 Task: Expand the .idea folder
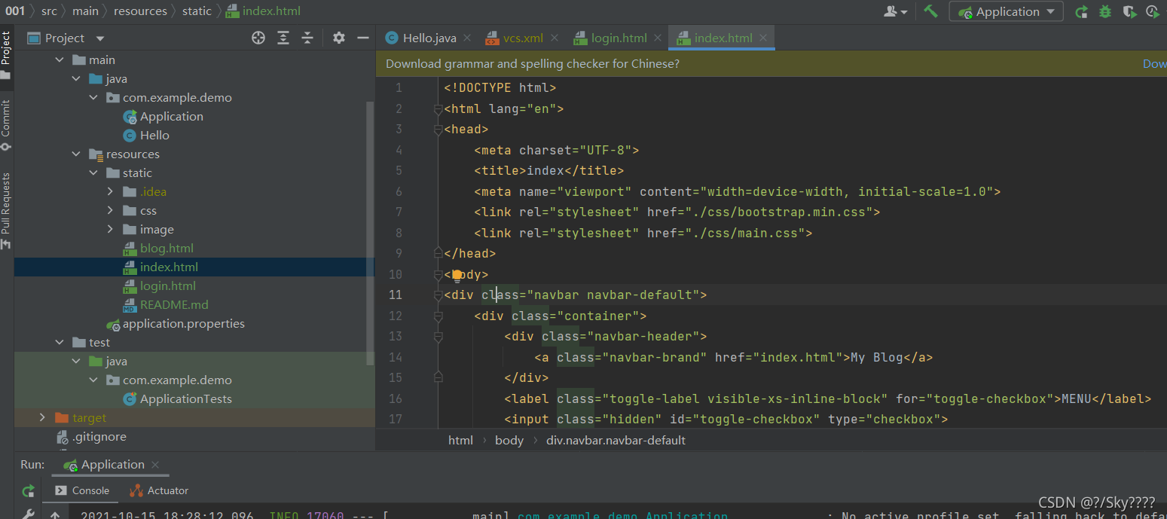point(110,192)
